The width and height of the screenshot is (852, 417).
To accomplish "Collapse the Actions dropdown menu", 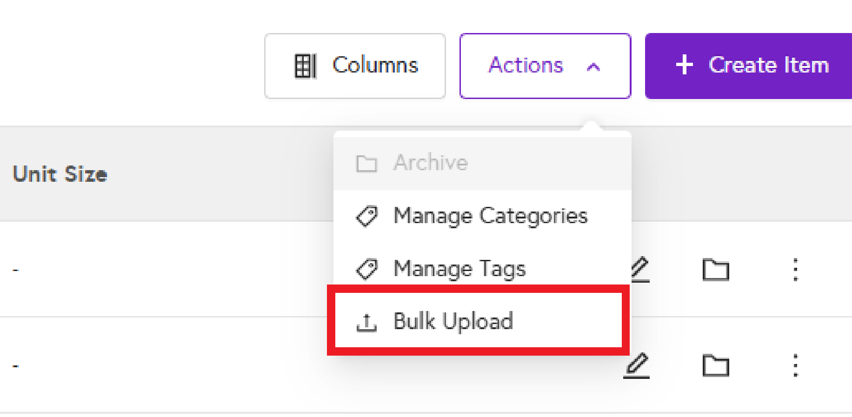I will (545, 66).
